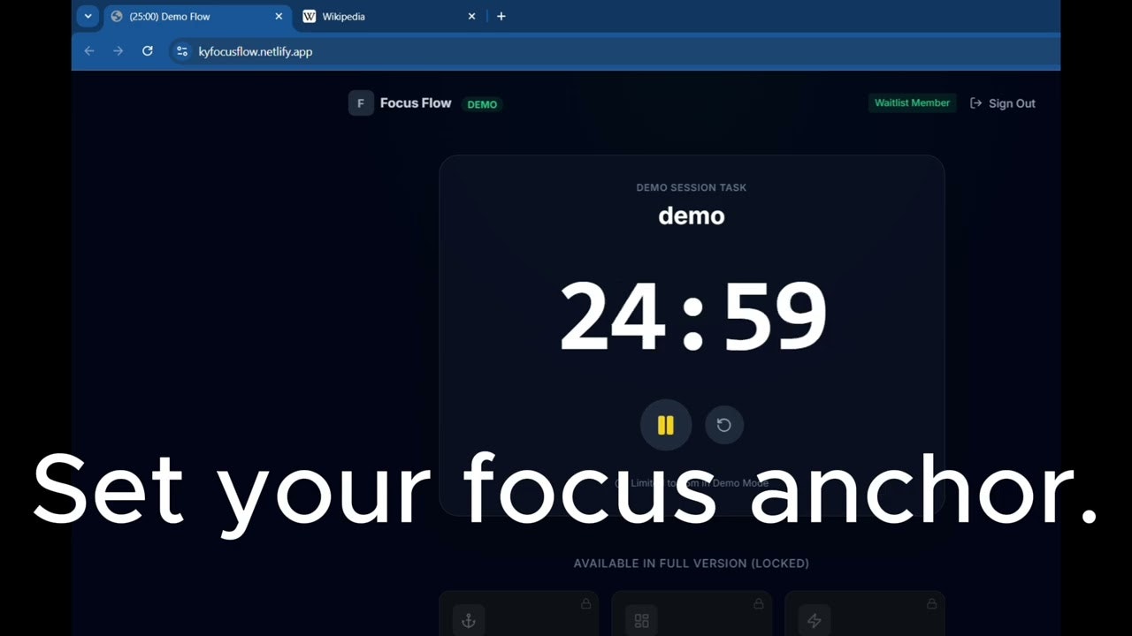Click the site information icon in the address bar
1132x636 pixels.
[x=181, y=51]
